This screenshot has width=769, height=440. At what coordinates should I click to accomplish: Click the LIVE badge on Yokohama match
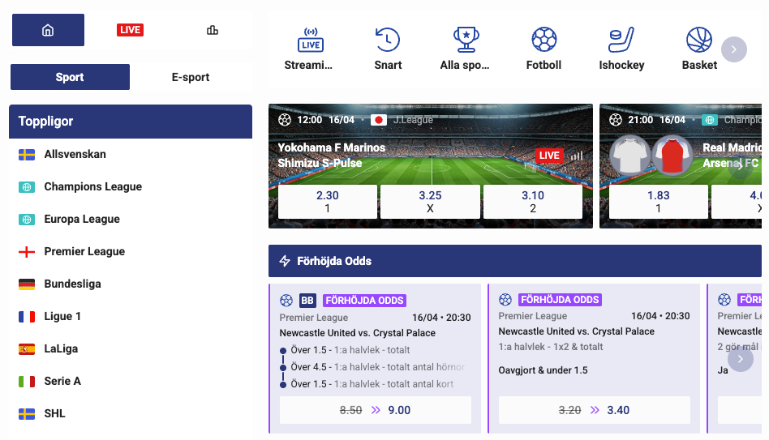point(549,156)
